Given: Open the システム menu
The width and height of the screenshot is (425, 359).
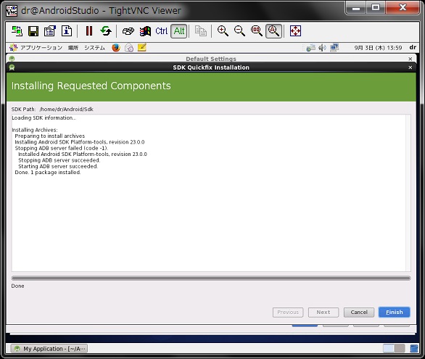Looking at the screenshot, I should 94,48.
